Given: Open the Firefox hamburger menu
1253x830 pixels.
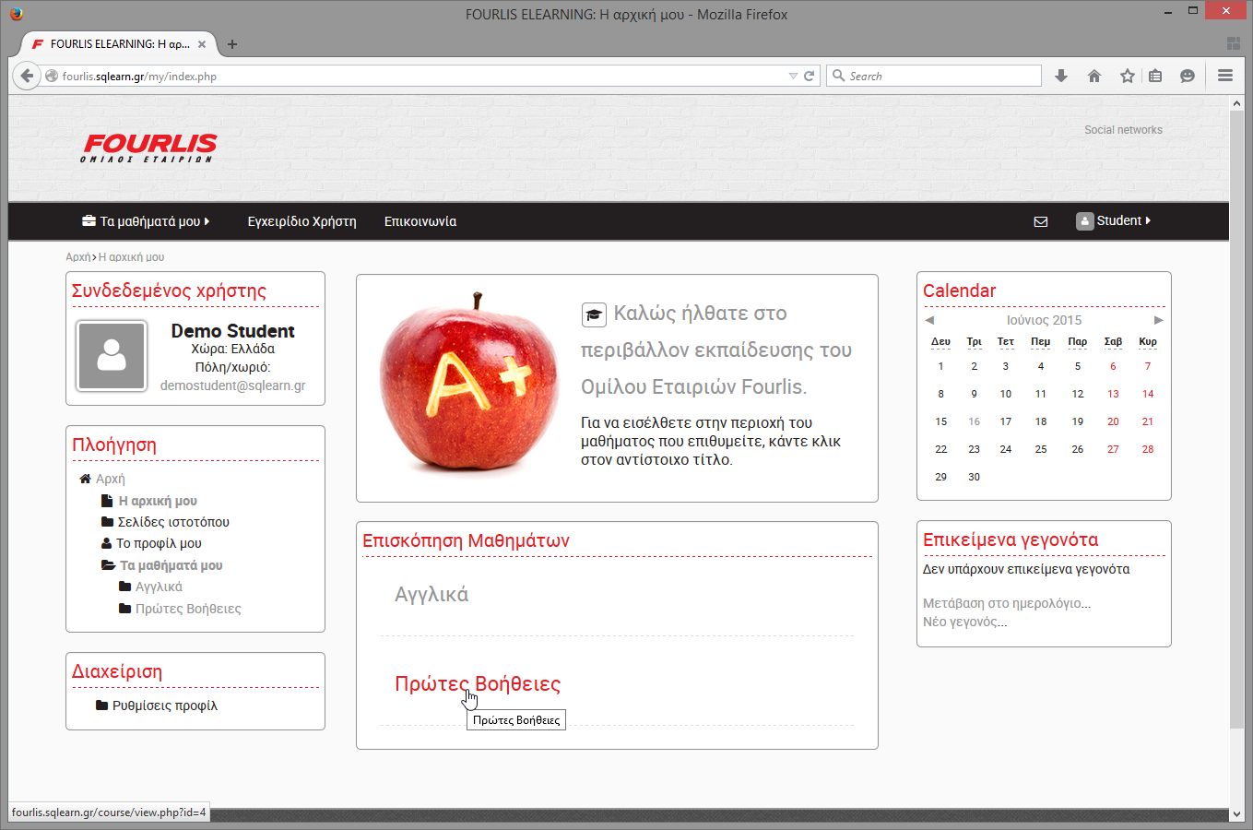Looking at the screenshot, I should pyautogui.click(x=1225, y=76).
